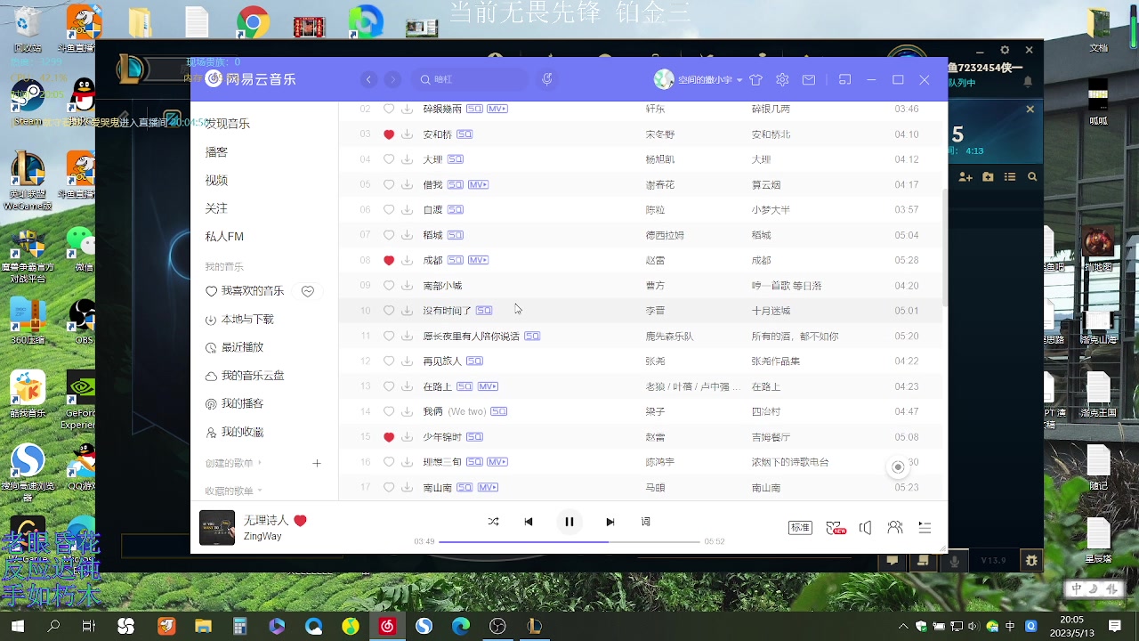Play MV for song 南山南
Screen dimensions: 1139x641
point(488,487)
